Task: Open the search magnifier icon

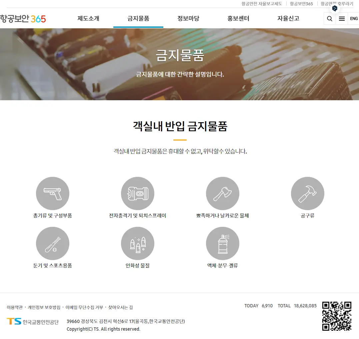Action: 329,19
